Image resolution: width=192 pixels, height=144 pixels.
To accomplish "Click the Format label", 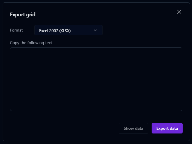I will pyautogui.click(x=16, y=30).
